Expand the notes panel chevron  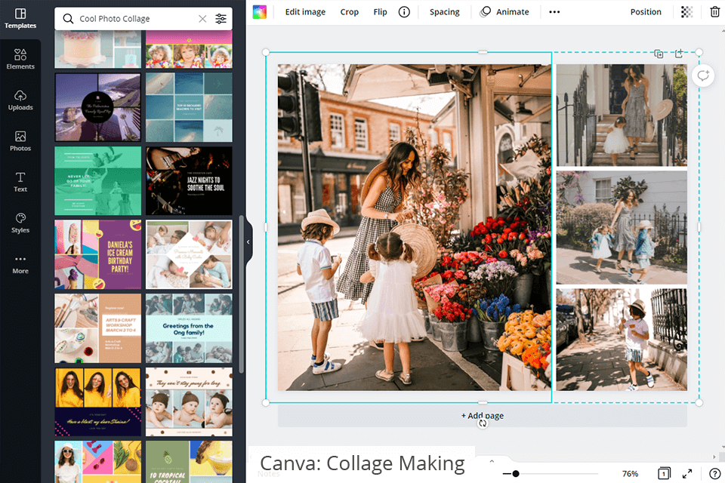point(492,461)
